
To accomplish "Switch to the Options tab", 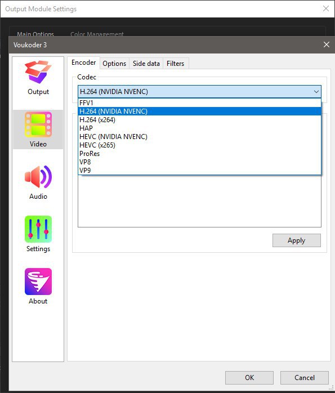I will [114, 64].
